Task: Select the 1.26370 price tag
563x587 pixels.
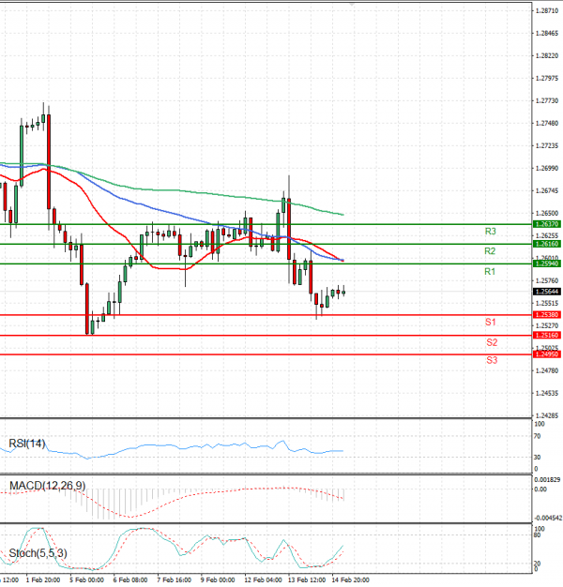Action: [547, 224]
